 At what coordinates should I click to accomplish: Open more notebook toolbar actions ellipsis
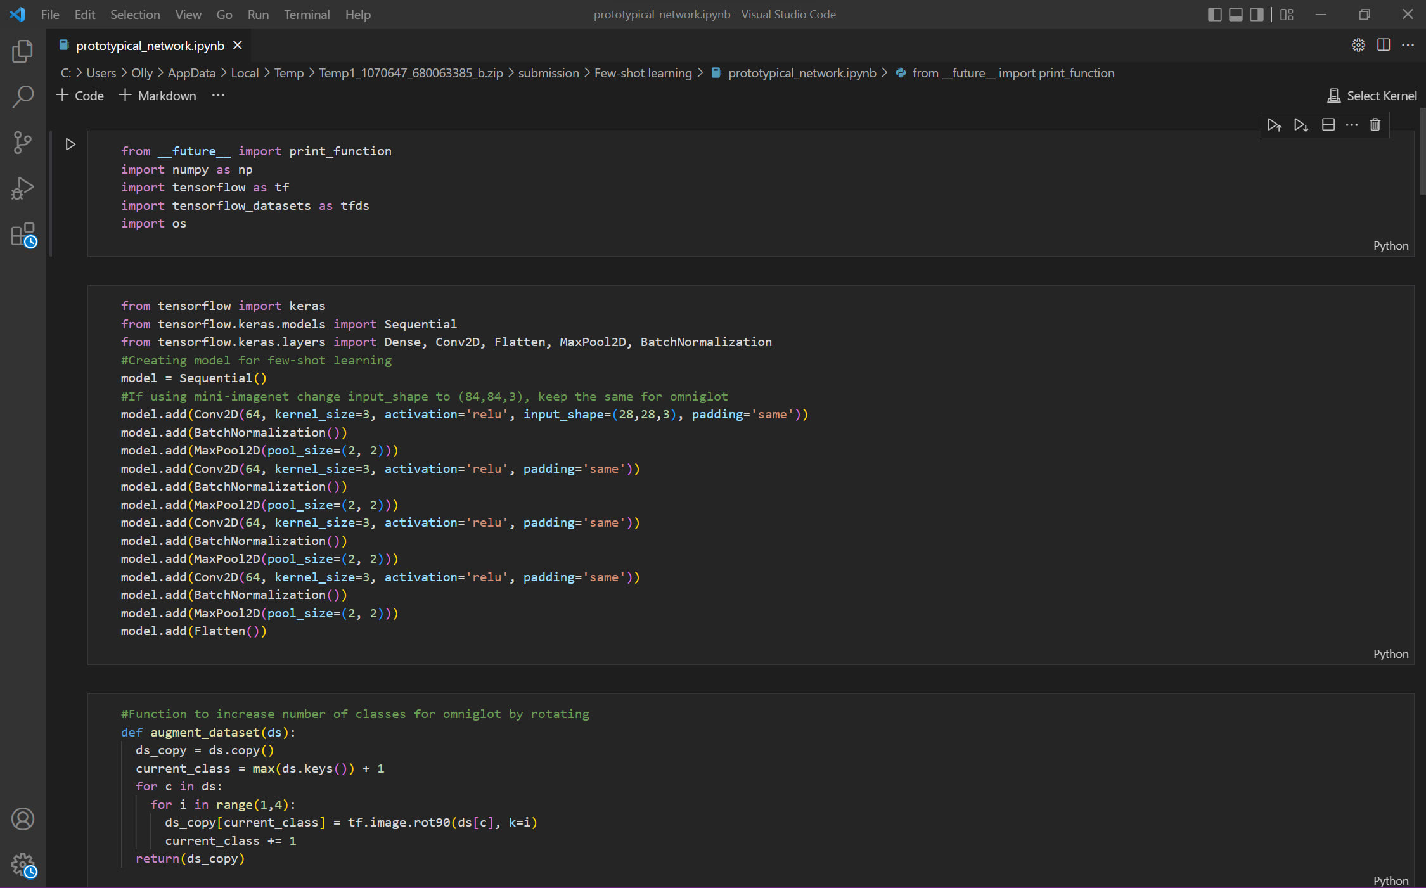(218, 96)
